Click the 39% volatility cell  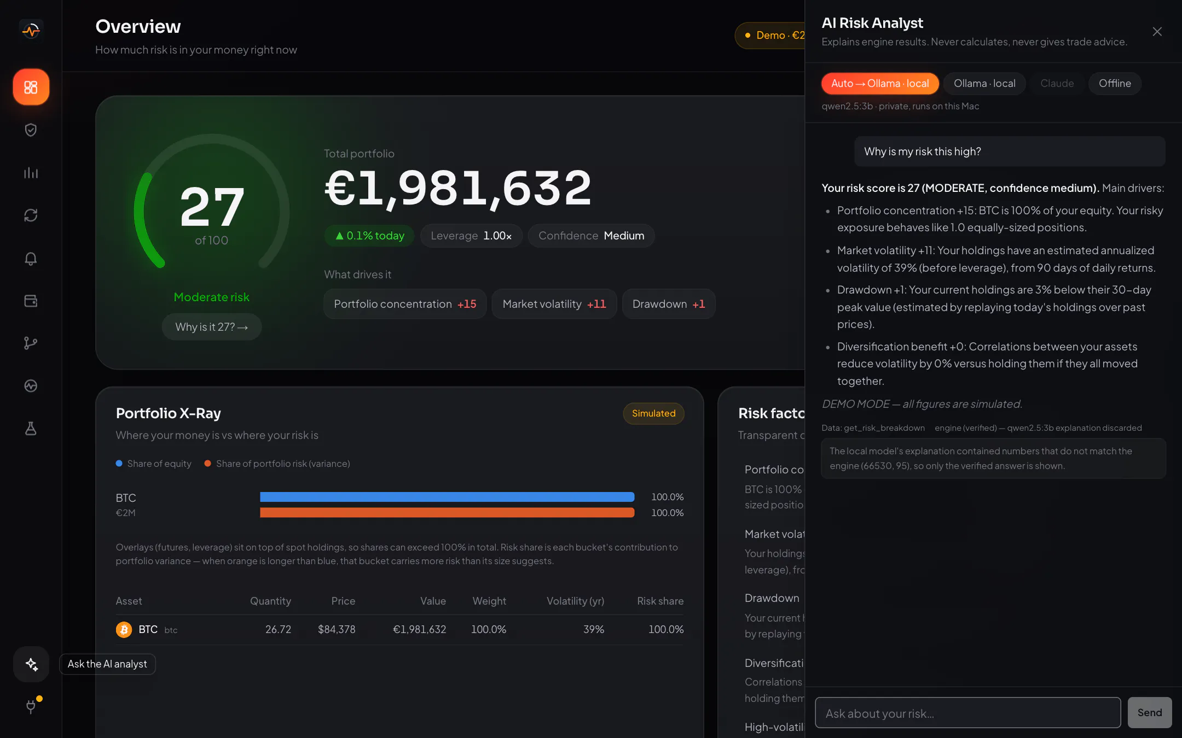[x=594, y=630]
